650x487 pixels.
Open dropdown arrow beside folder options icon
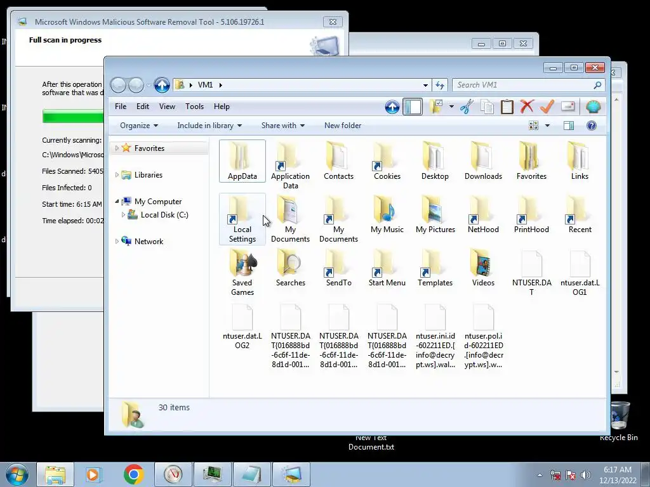pos(451,107)
